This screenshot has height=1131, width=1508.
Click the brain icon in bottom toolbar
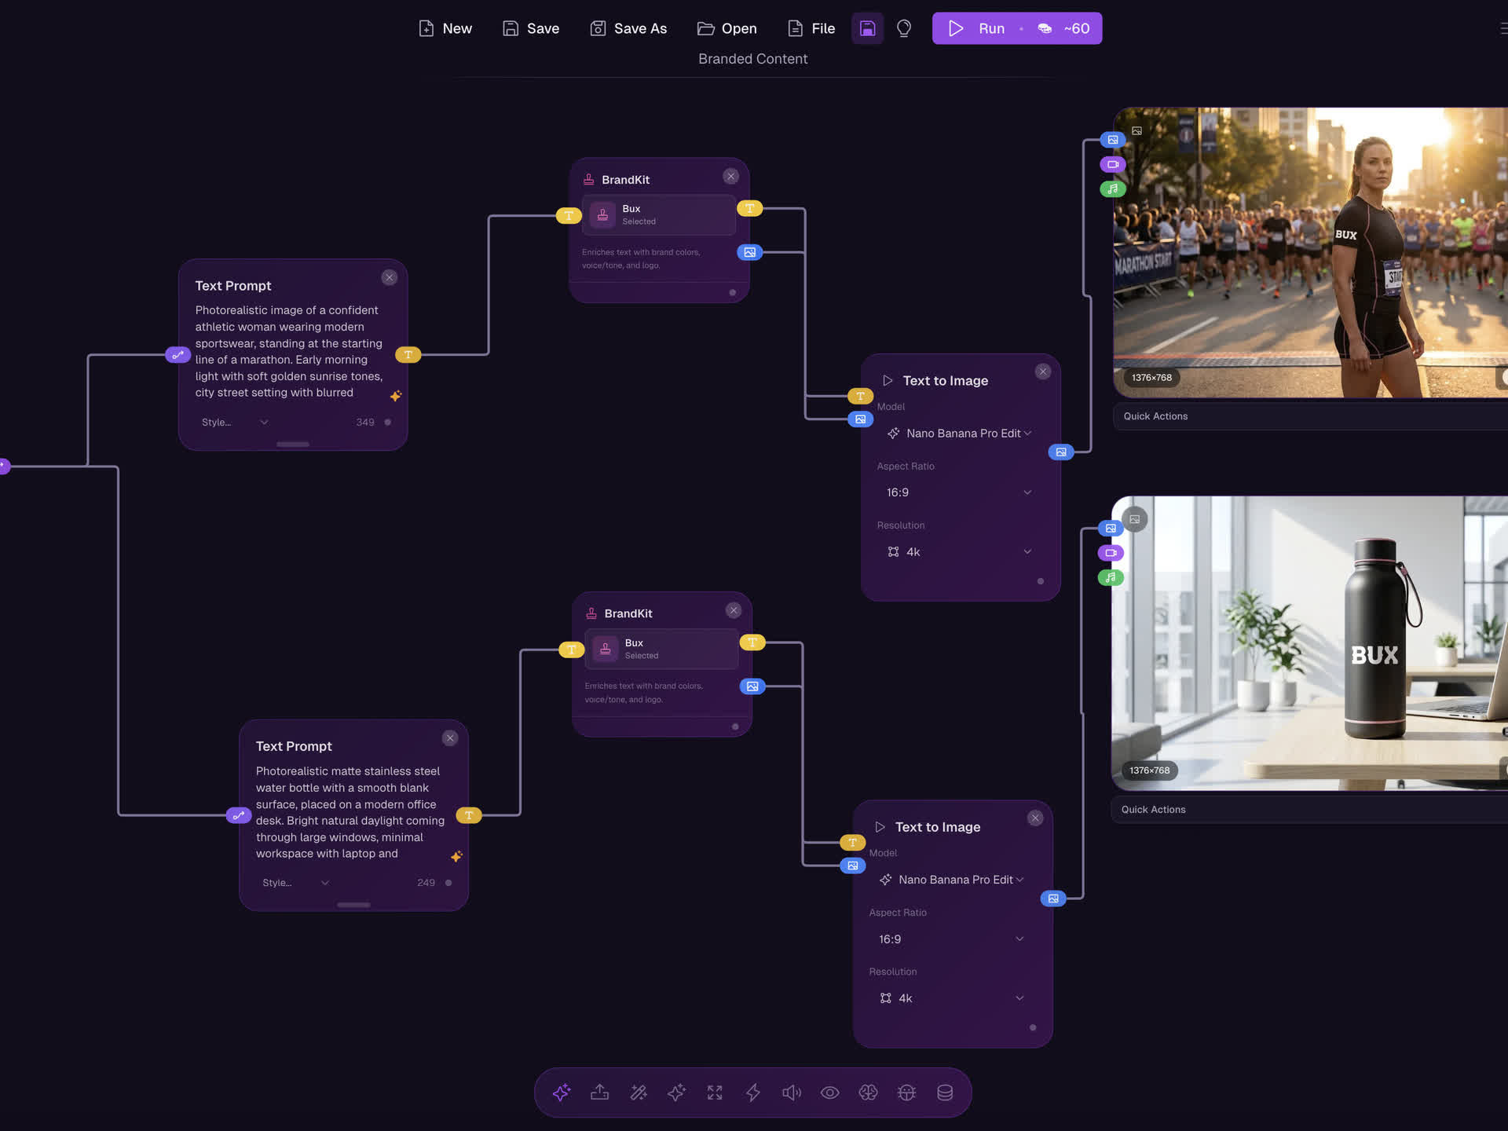(x=868, y=1093)
